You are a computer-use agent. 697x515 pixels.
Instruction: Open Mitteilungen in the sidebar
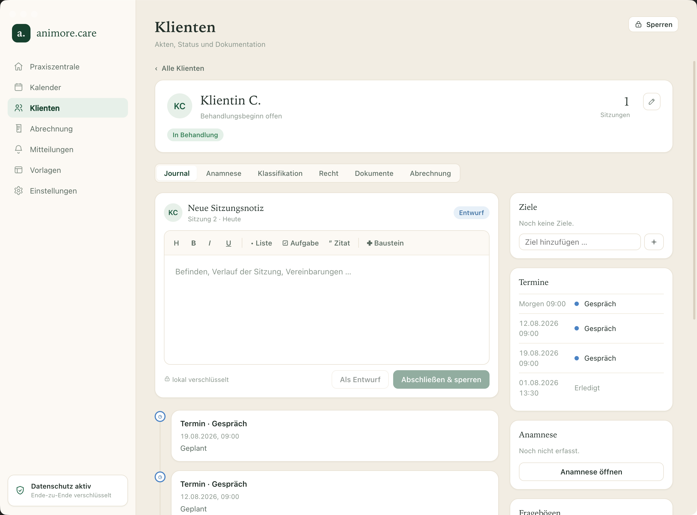(x=68, y=149)
